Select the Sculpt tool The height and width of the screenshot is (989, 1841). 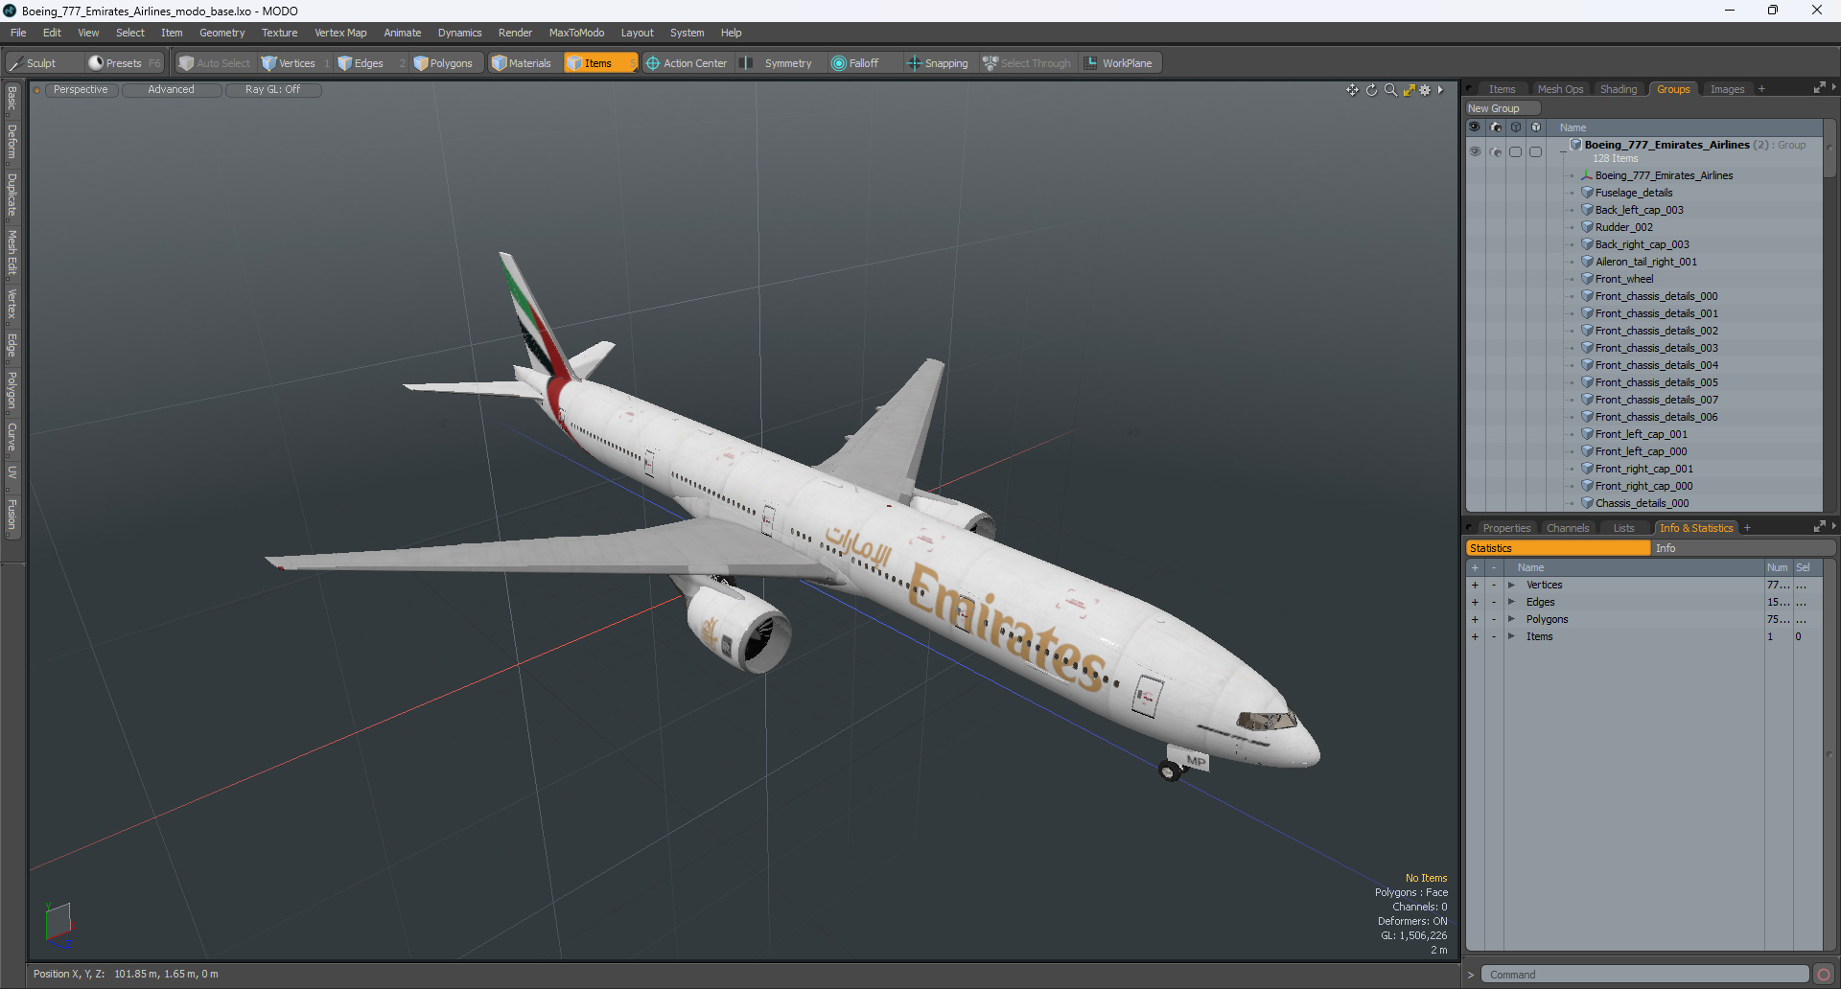point(40,63)
